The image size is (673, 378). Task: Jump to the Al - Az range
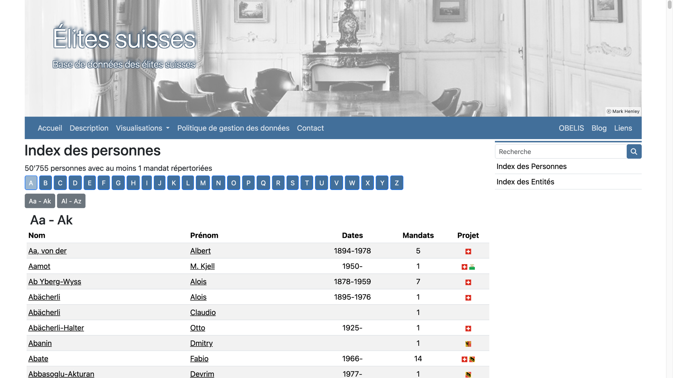pos(71,201)
